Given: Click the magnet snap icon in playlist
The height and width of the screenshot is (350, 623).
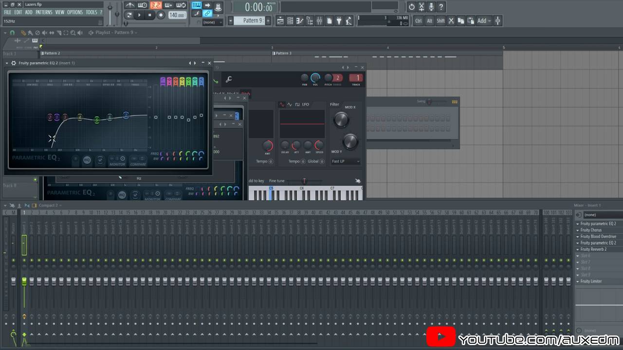Looking at the screenshot, I should [x=12, y=33].
